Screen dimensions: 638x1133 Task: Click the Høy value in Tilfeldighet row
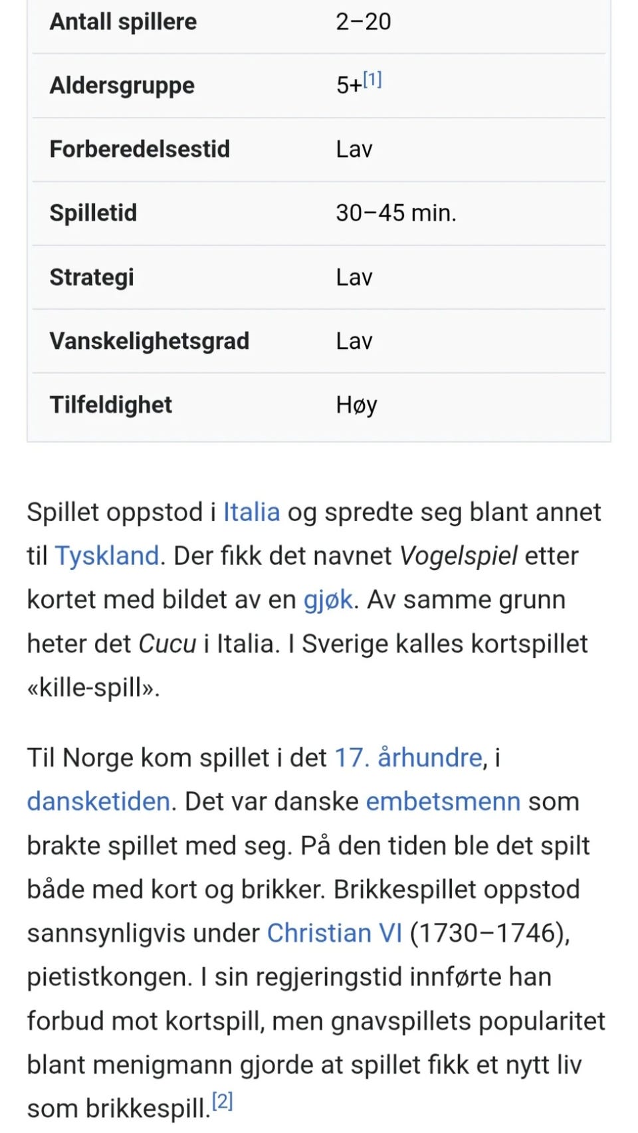pyautogui.click(x=356, y=405)
